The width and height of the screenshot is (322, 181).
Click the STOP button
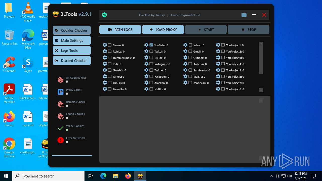pyautogui.click(x=249, y=29)
